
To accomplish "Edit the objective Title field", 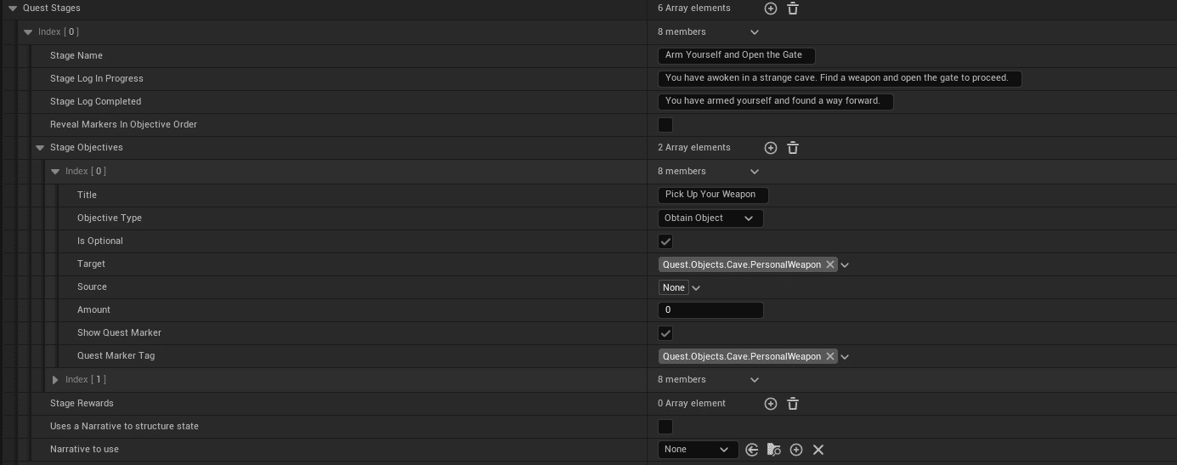I will 713,195.
